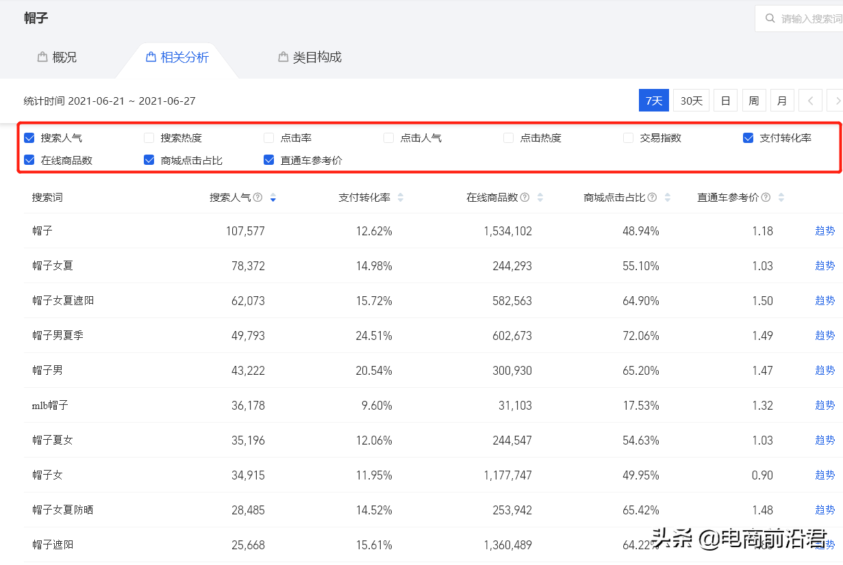Image resolution: width=843 pixels, height=565 pixels.
Task: Click the magnifier icon in the search box
Action: pyautogui.click(x=770, y=18)
